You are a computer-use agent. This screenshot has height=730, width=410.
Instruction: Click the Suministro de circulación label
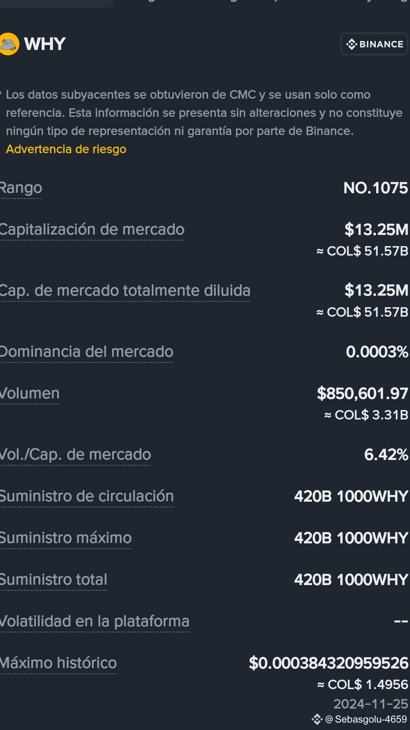click(87, 496)
